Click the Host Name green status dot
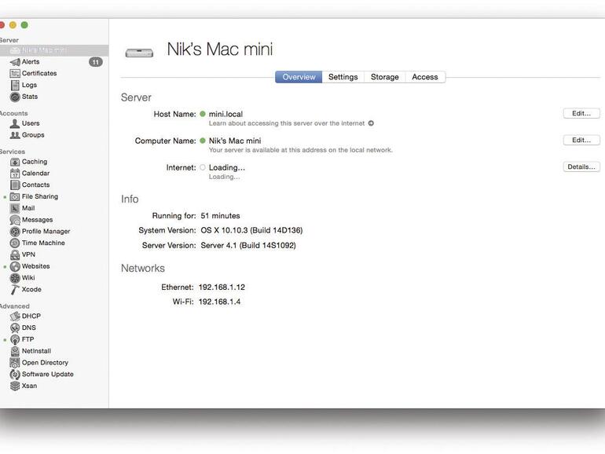This screenshot has height=454, width=605. pyautogui.click(x=203, y=114)
